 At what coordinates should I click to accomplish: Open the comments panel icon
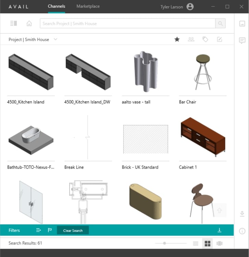(242, 40)
